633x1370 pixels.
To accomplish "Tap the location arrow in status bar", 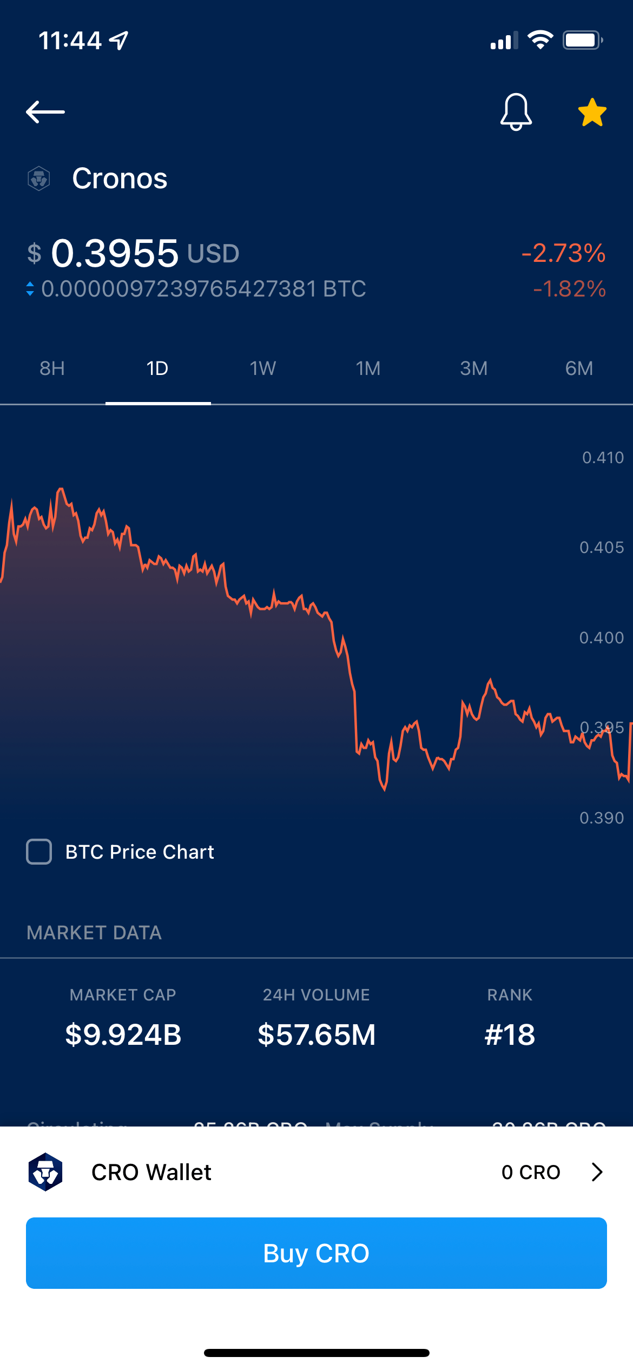I will [119, 40].
